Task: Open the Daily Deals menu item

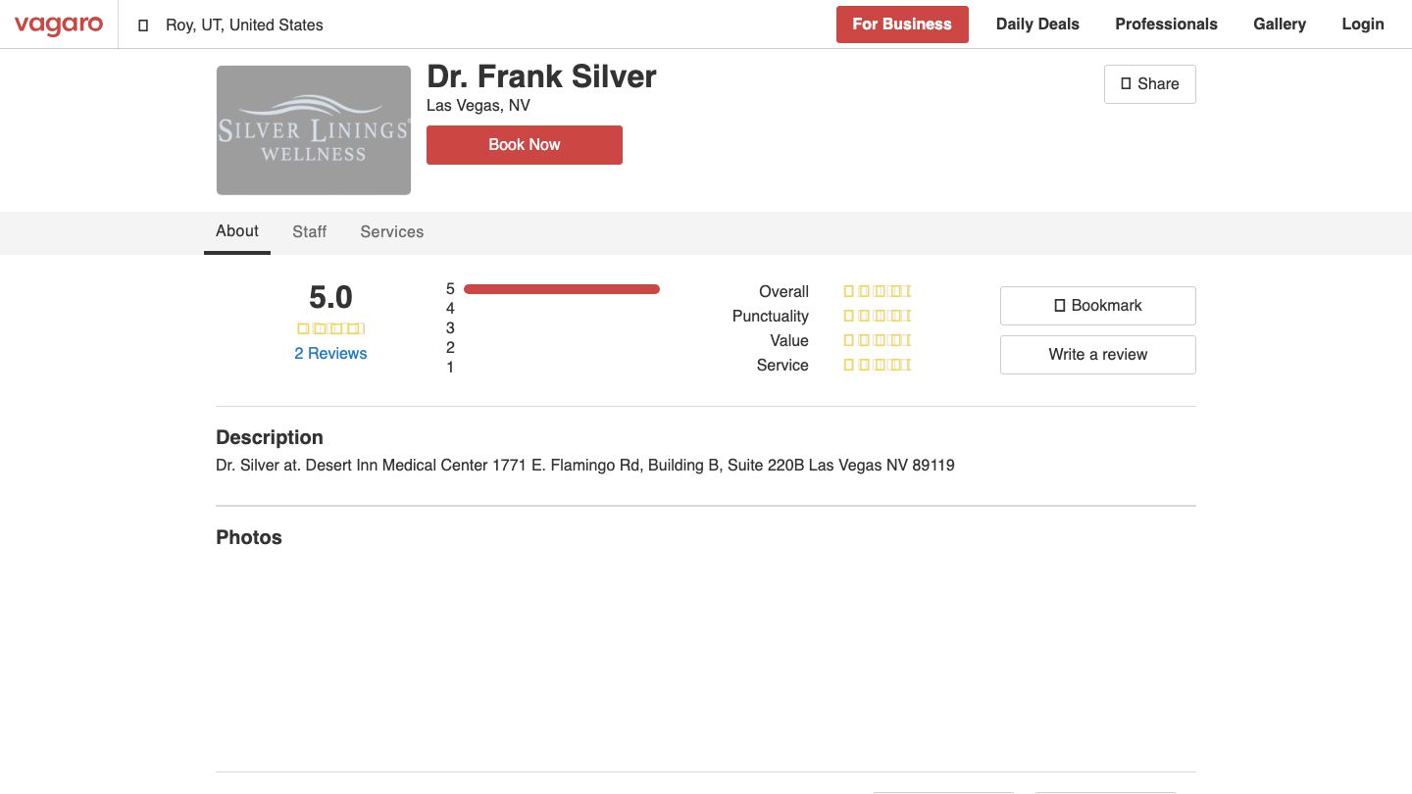Action: coord(1037,25)
